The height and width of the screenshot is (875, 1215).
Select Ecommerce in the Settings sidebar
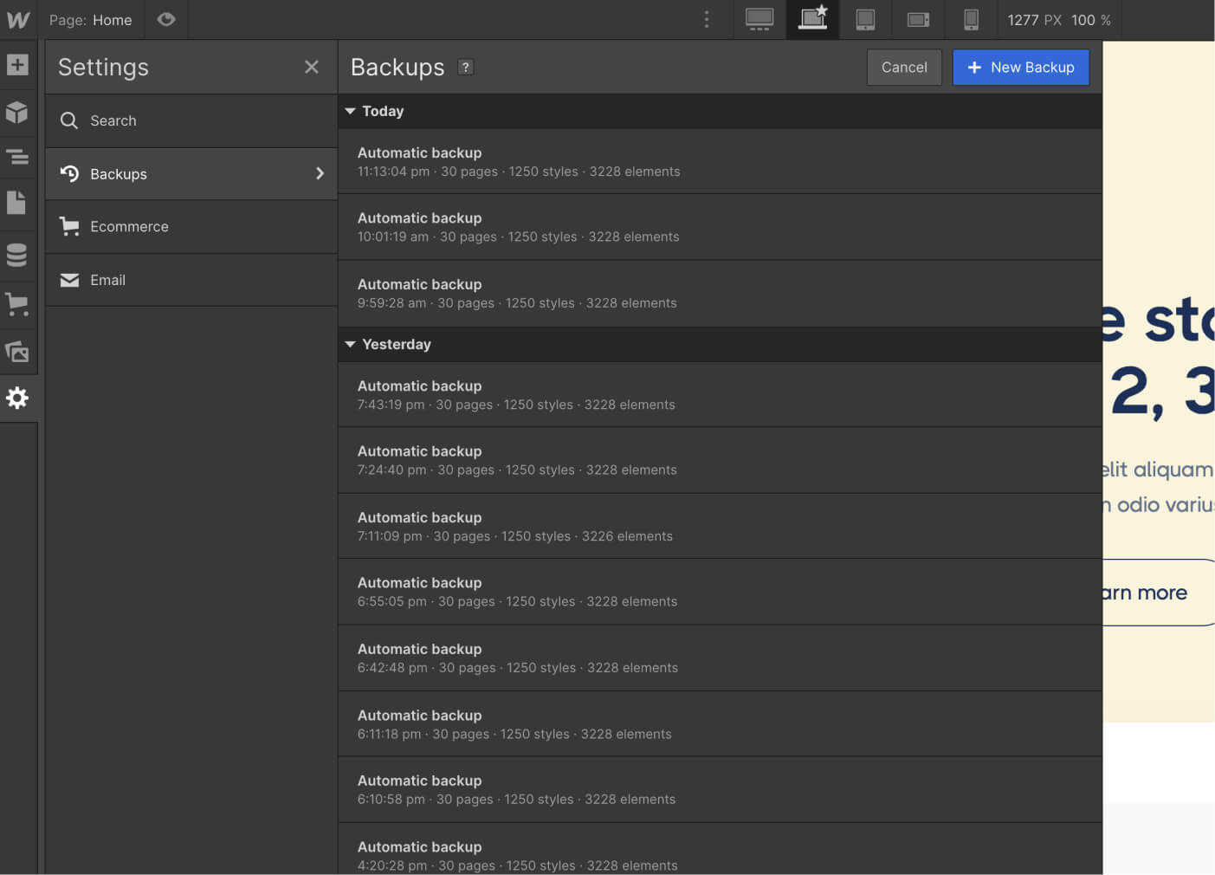click(128, 226)
